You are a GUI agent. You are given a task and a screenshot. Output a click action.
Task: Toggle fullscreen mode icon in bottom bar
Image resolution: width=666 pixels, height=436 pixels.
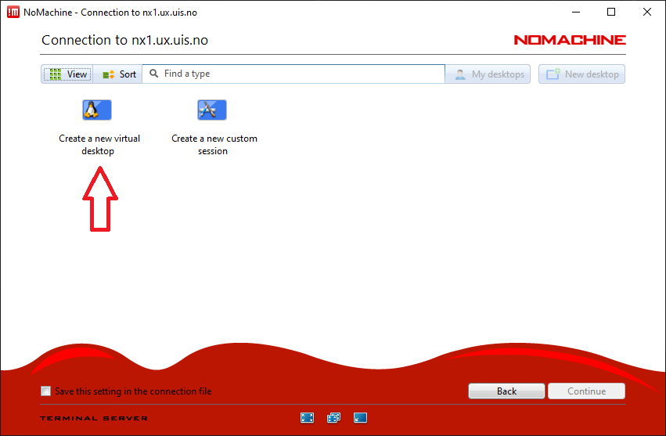point(307,418)
